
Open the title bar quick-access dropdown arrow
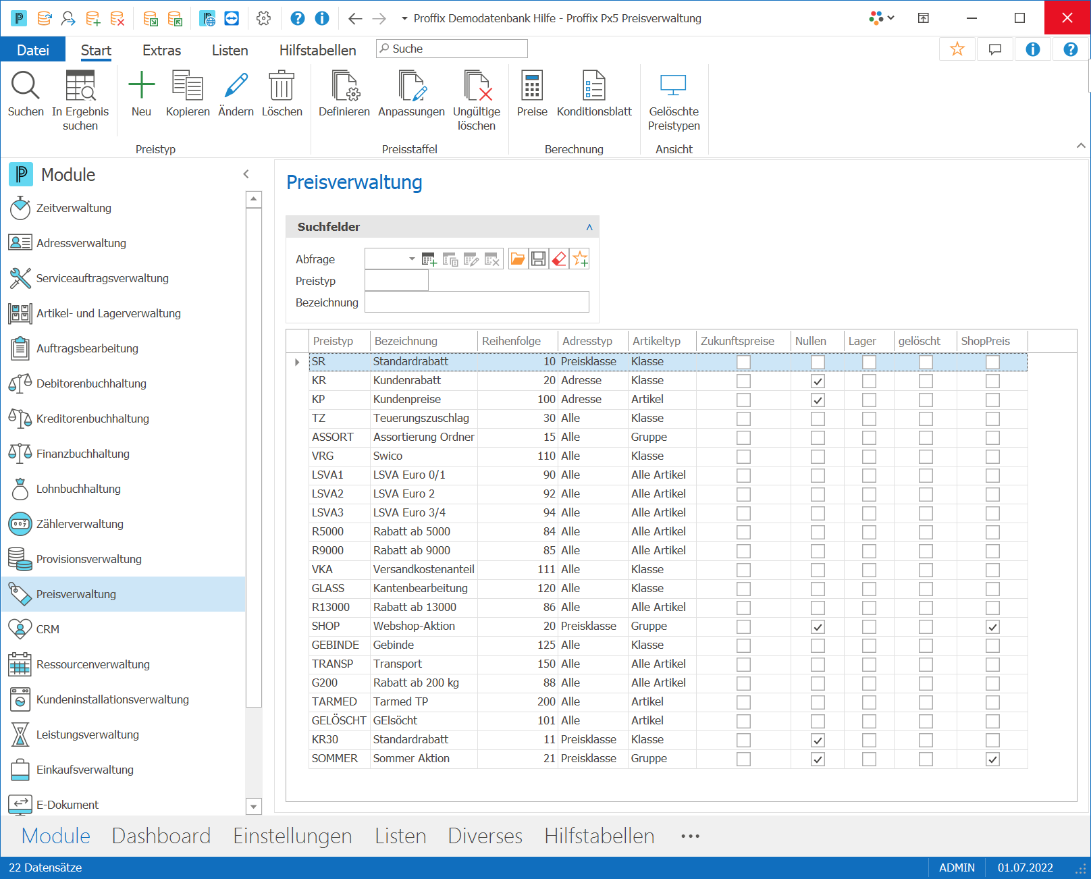pos(404,18)
